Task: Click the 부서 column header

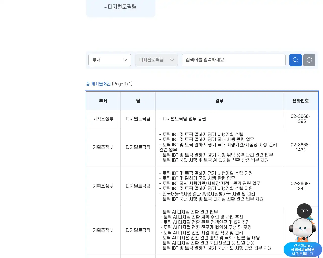Action: click(x=103, y=101)
